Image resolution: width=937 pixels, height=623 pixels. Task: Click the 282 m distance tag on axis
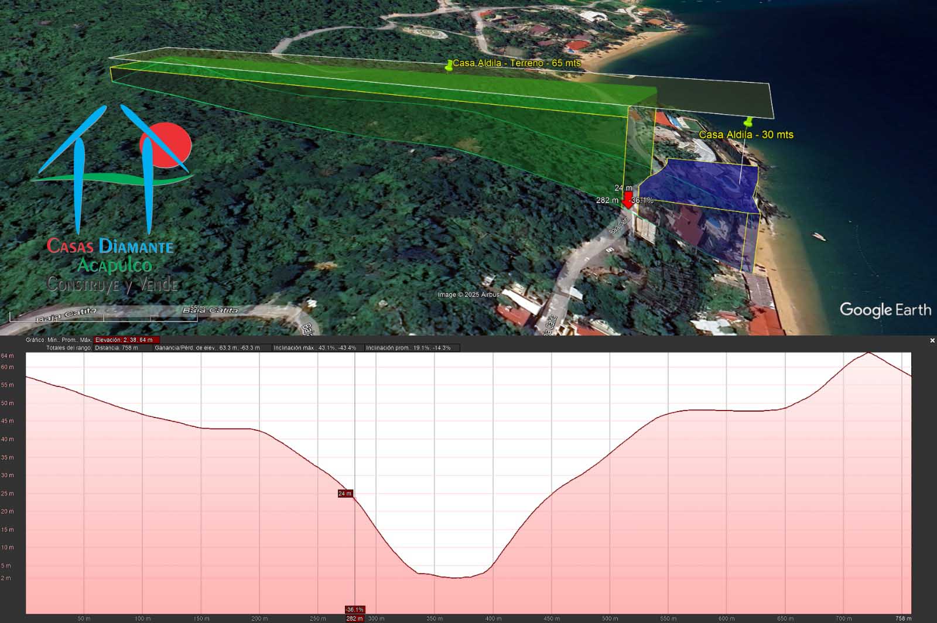click(354, 618)
